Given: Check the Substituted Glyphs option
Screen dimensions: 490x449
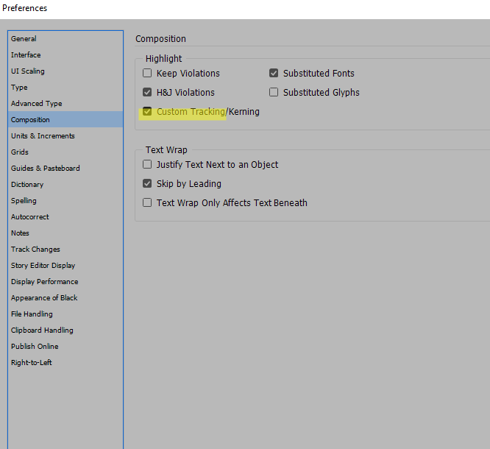Looking at the screenshot, I should coord(274,93).
